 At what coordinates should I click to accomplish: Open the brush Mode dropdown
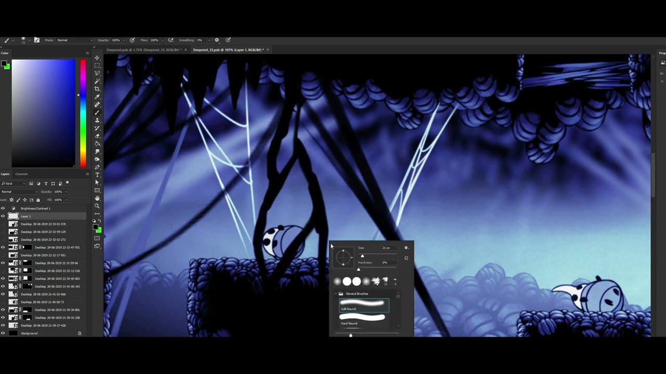coord(75,40)
